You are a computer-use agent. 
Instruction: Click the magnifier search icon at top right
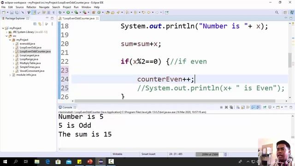point(277,12)
